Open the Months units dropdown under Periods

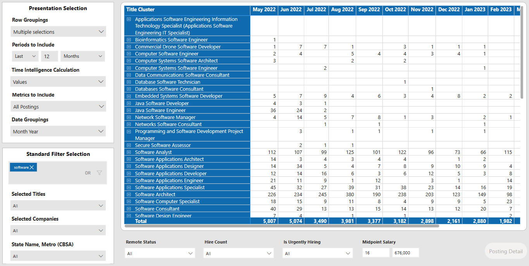(x=82, y=56)
